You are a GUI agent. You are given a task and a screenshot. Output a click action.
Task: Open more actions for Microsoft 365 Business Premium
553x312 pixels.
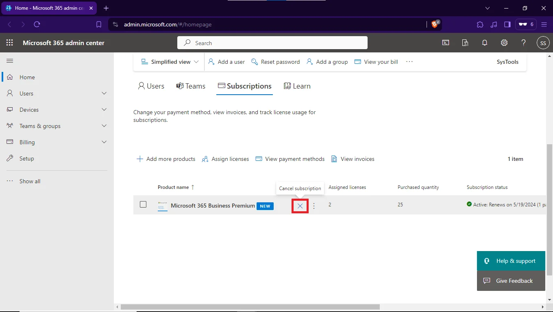click(314, 206)
